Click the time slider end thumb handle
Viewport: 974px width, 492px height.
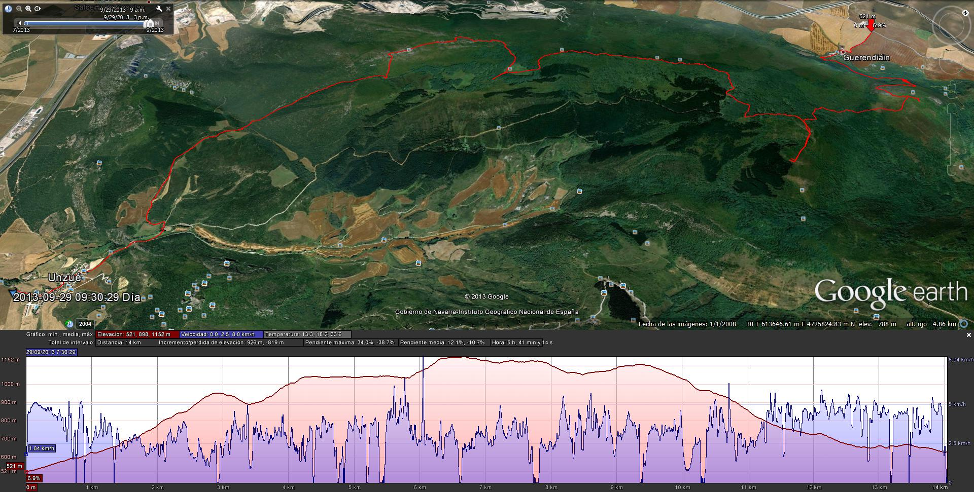(150, 23)
